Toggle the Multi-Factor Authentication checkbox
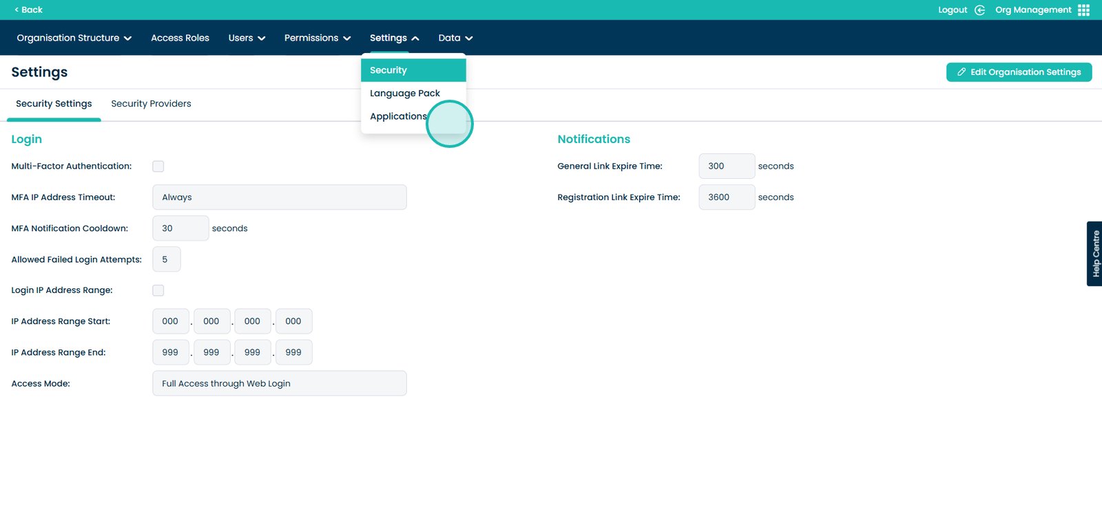Image resolution: width=1102 pixels, height=507 pixels. pyautogui.click(x=158, y=166)
